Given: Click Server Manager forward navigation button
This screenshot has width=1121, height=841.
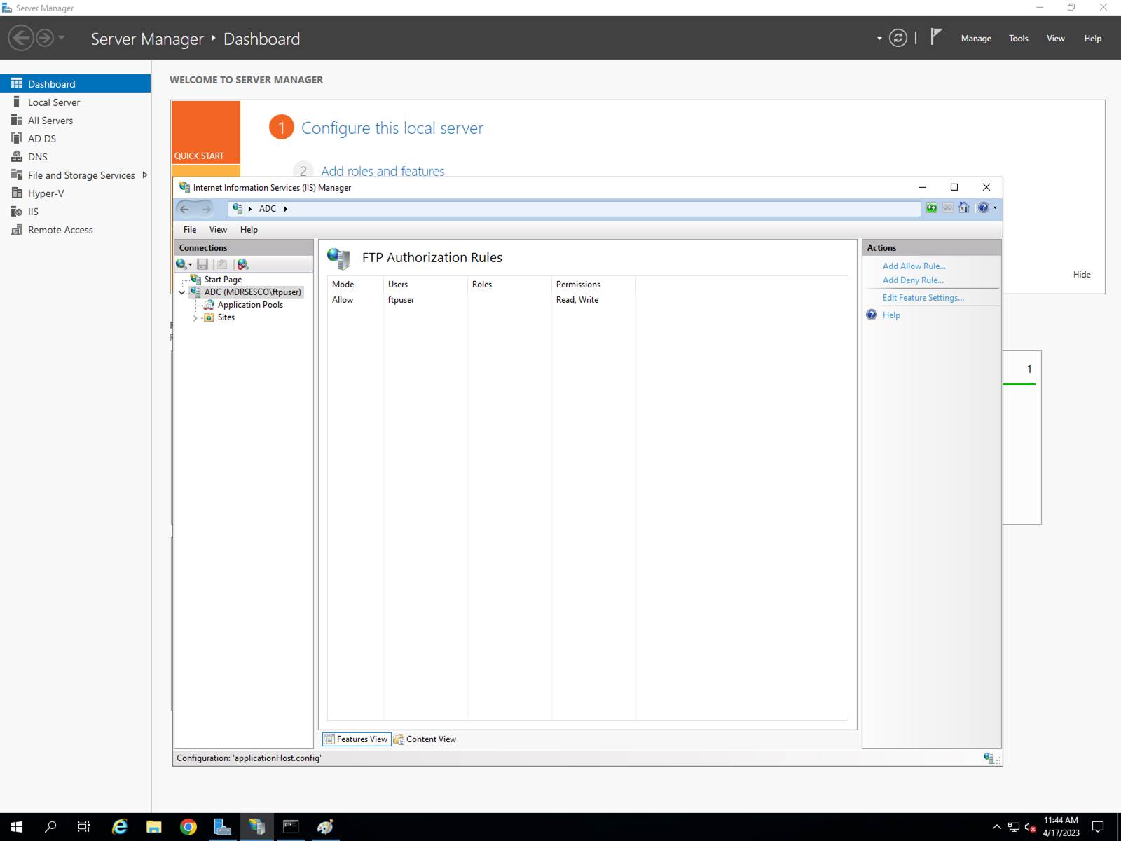Looking at the screenshot, I should tap(44, 38).
